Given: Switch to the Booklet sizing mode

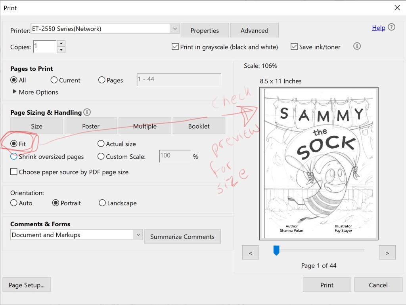Looking at the screenshot, I should [x=199, y=126].
